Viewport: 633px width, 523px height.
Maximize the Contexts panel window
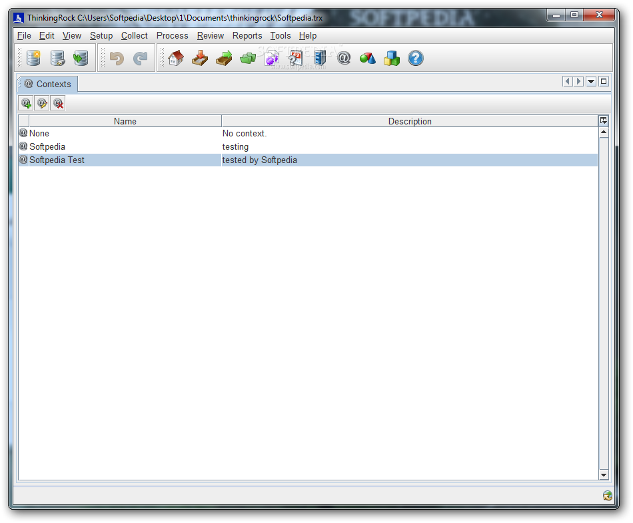tap(604, 81)
